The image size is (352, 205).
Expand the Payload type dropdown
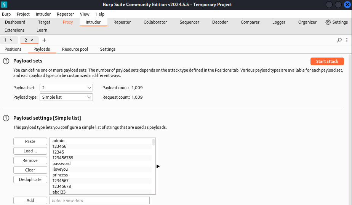(x=90, y=97)
